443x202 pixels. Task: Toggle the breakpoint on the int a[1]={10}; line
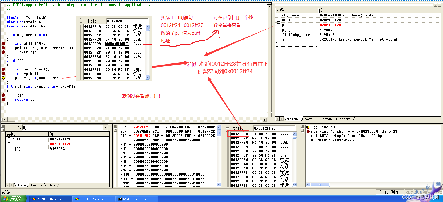(x=3, y=44)
